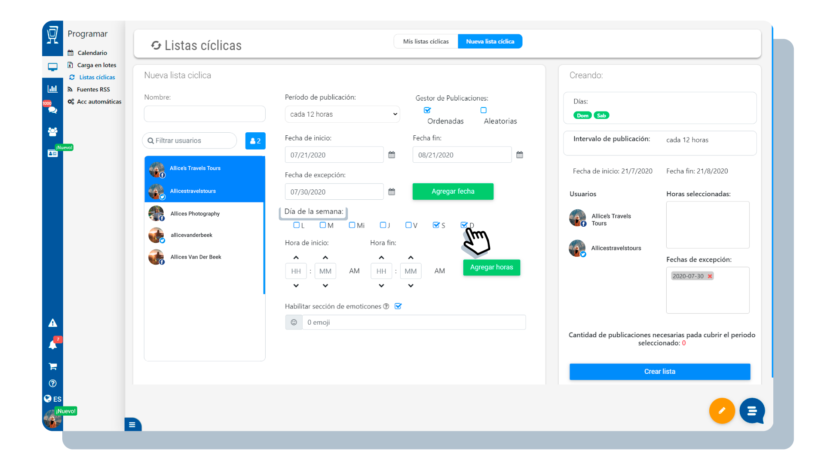836x470 pixels.
Task: Click the hamburger menu toggle at bottom
Action: click(x=132, y=425)
